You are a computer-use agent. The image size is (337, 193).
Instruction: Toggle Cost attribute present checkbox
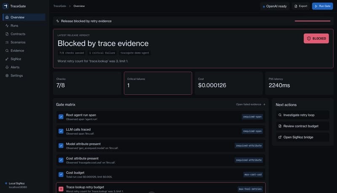(61, 160)
